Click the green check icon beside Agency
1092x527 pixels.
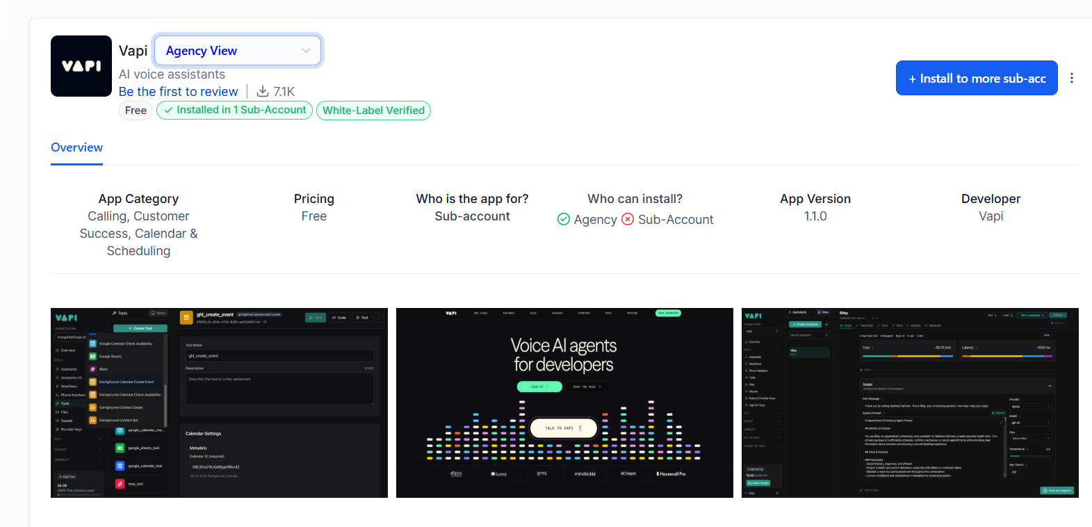click(x=564, y=220)
